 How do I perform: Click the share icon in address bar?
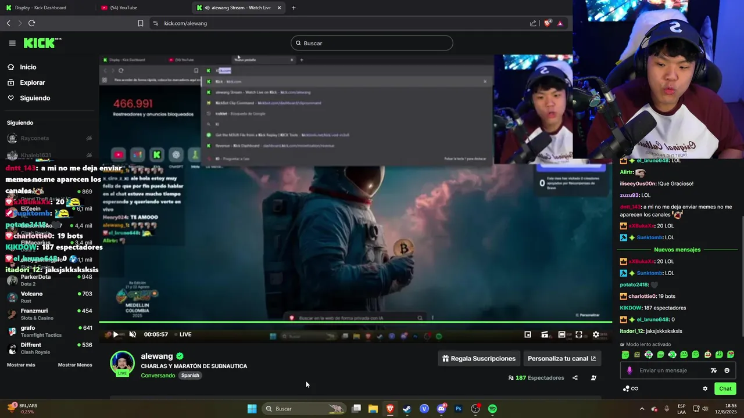point(533,23)
